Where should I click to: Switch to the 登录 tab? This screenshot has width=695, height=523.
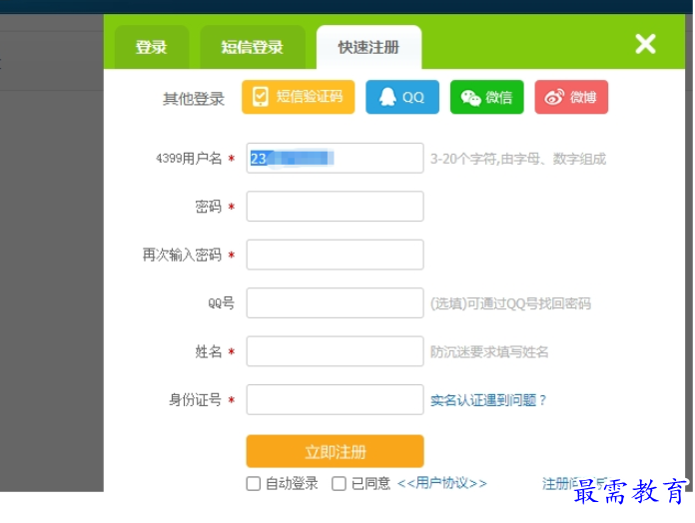(152, 47)
